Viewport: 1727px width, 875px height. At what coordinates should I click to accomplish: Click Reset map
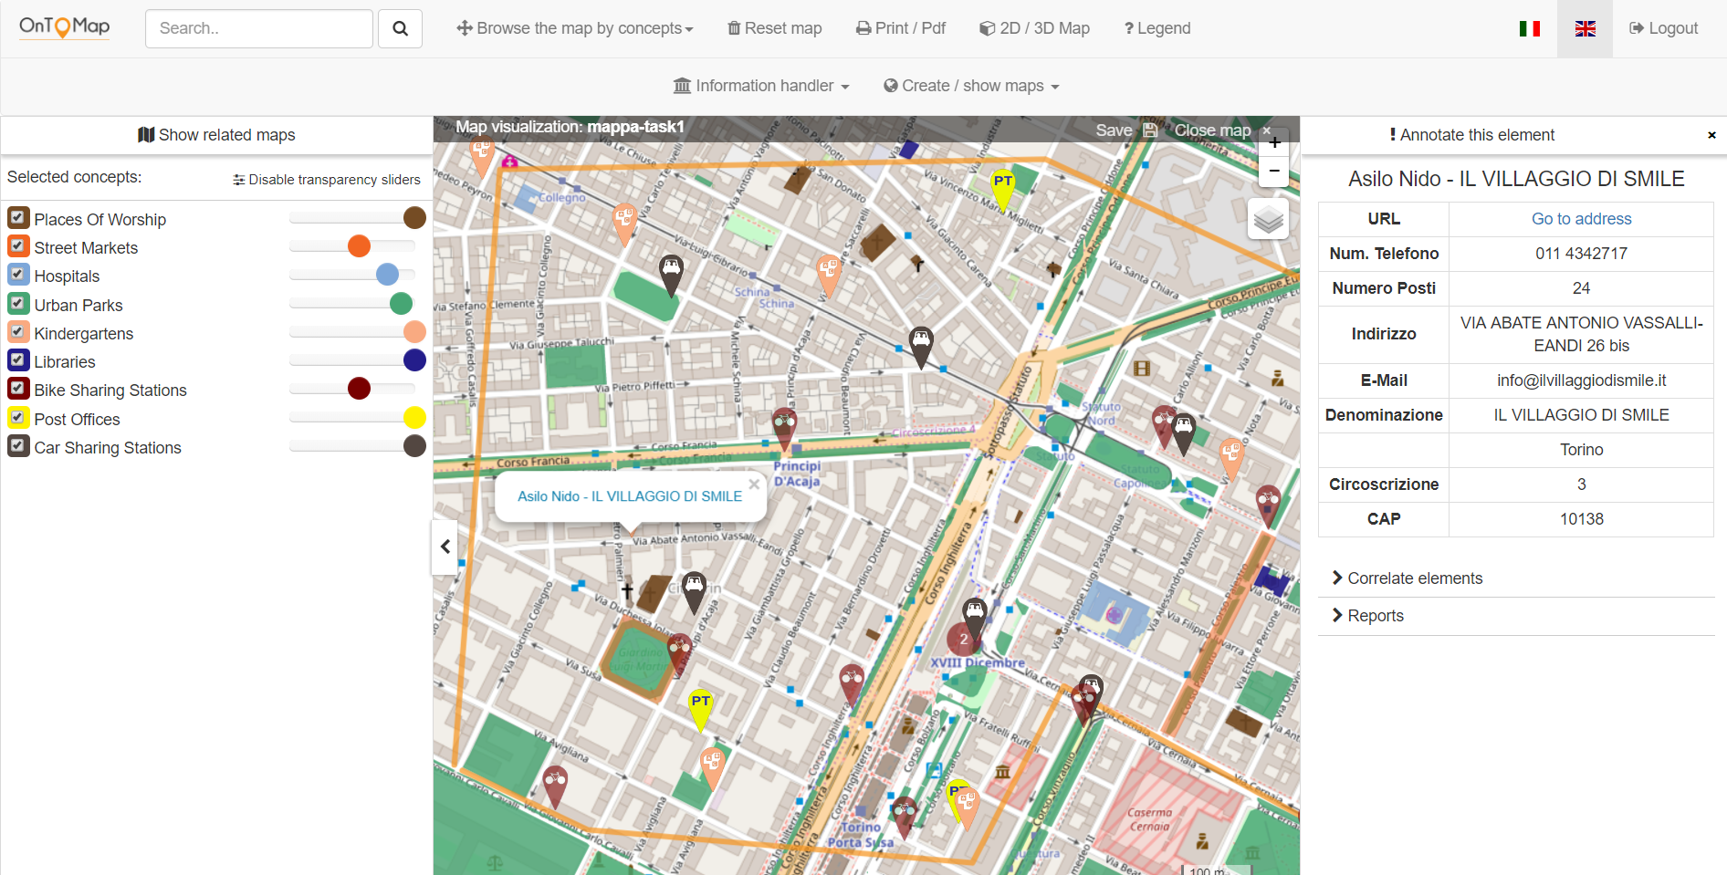(x=774, y=28)
